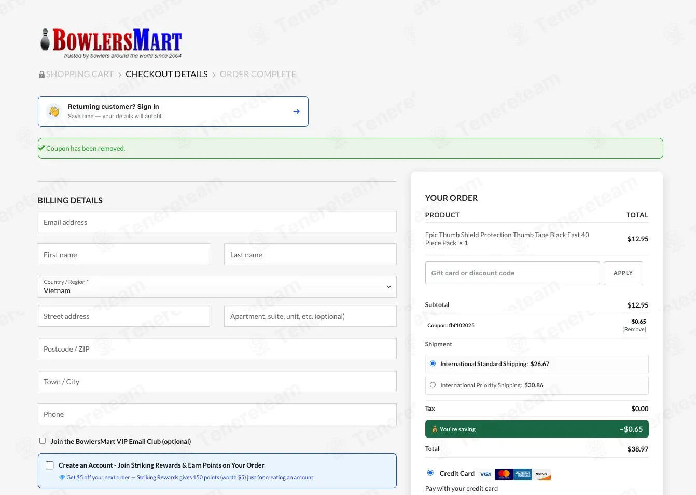The height and width of the screenshot is (495, 696).
Task: Select International Priority Shipping option
Action: 433,385
